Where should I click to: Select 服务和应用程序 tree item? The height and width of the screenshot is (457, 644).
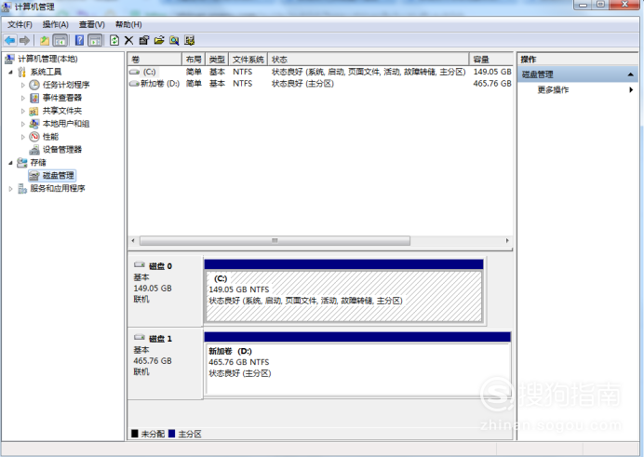pyautogui.click(x=58, y=188)
